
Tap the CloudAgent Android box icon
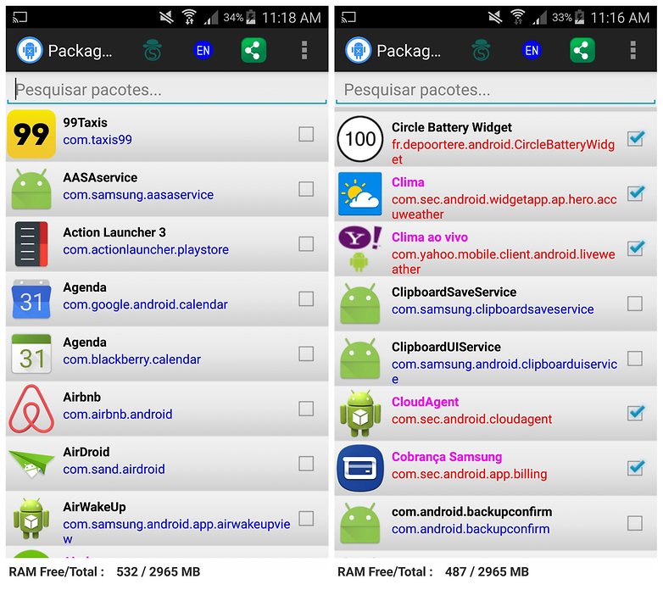point(360,414)
